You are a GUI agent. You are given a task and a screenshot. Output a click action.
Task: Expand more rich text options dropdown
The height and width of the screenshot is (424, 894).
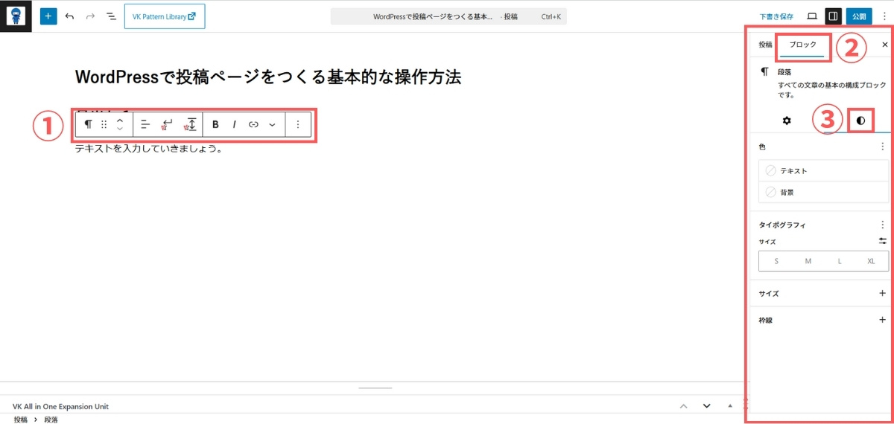[x=272, y=124]
